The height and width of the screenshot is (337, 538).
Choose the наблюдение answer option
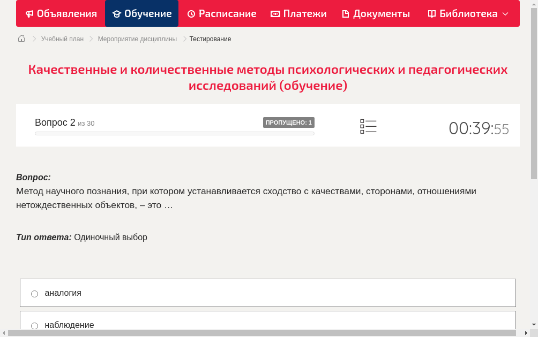(34, 325)
